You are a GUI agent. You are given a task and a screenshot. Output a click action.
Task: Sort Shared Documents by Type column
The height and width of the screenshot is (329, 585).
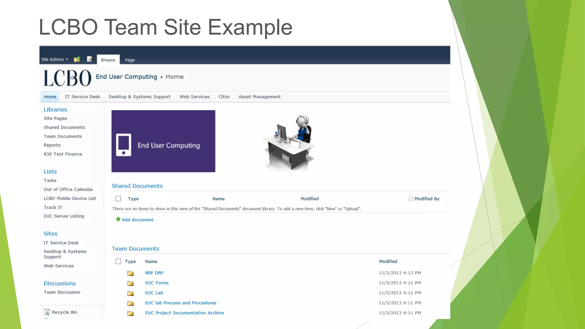[x=133, y=199]
